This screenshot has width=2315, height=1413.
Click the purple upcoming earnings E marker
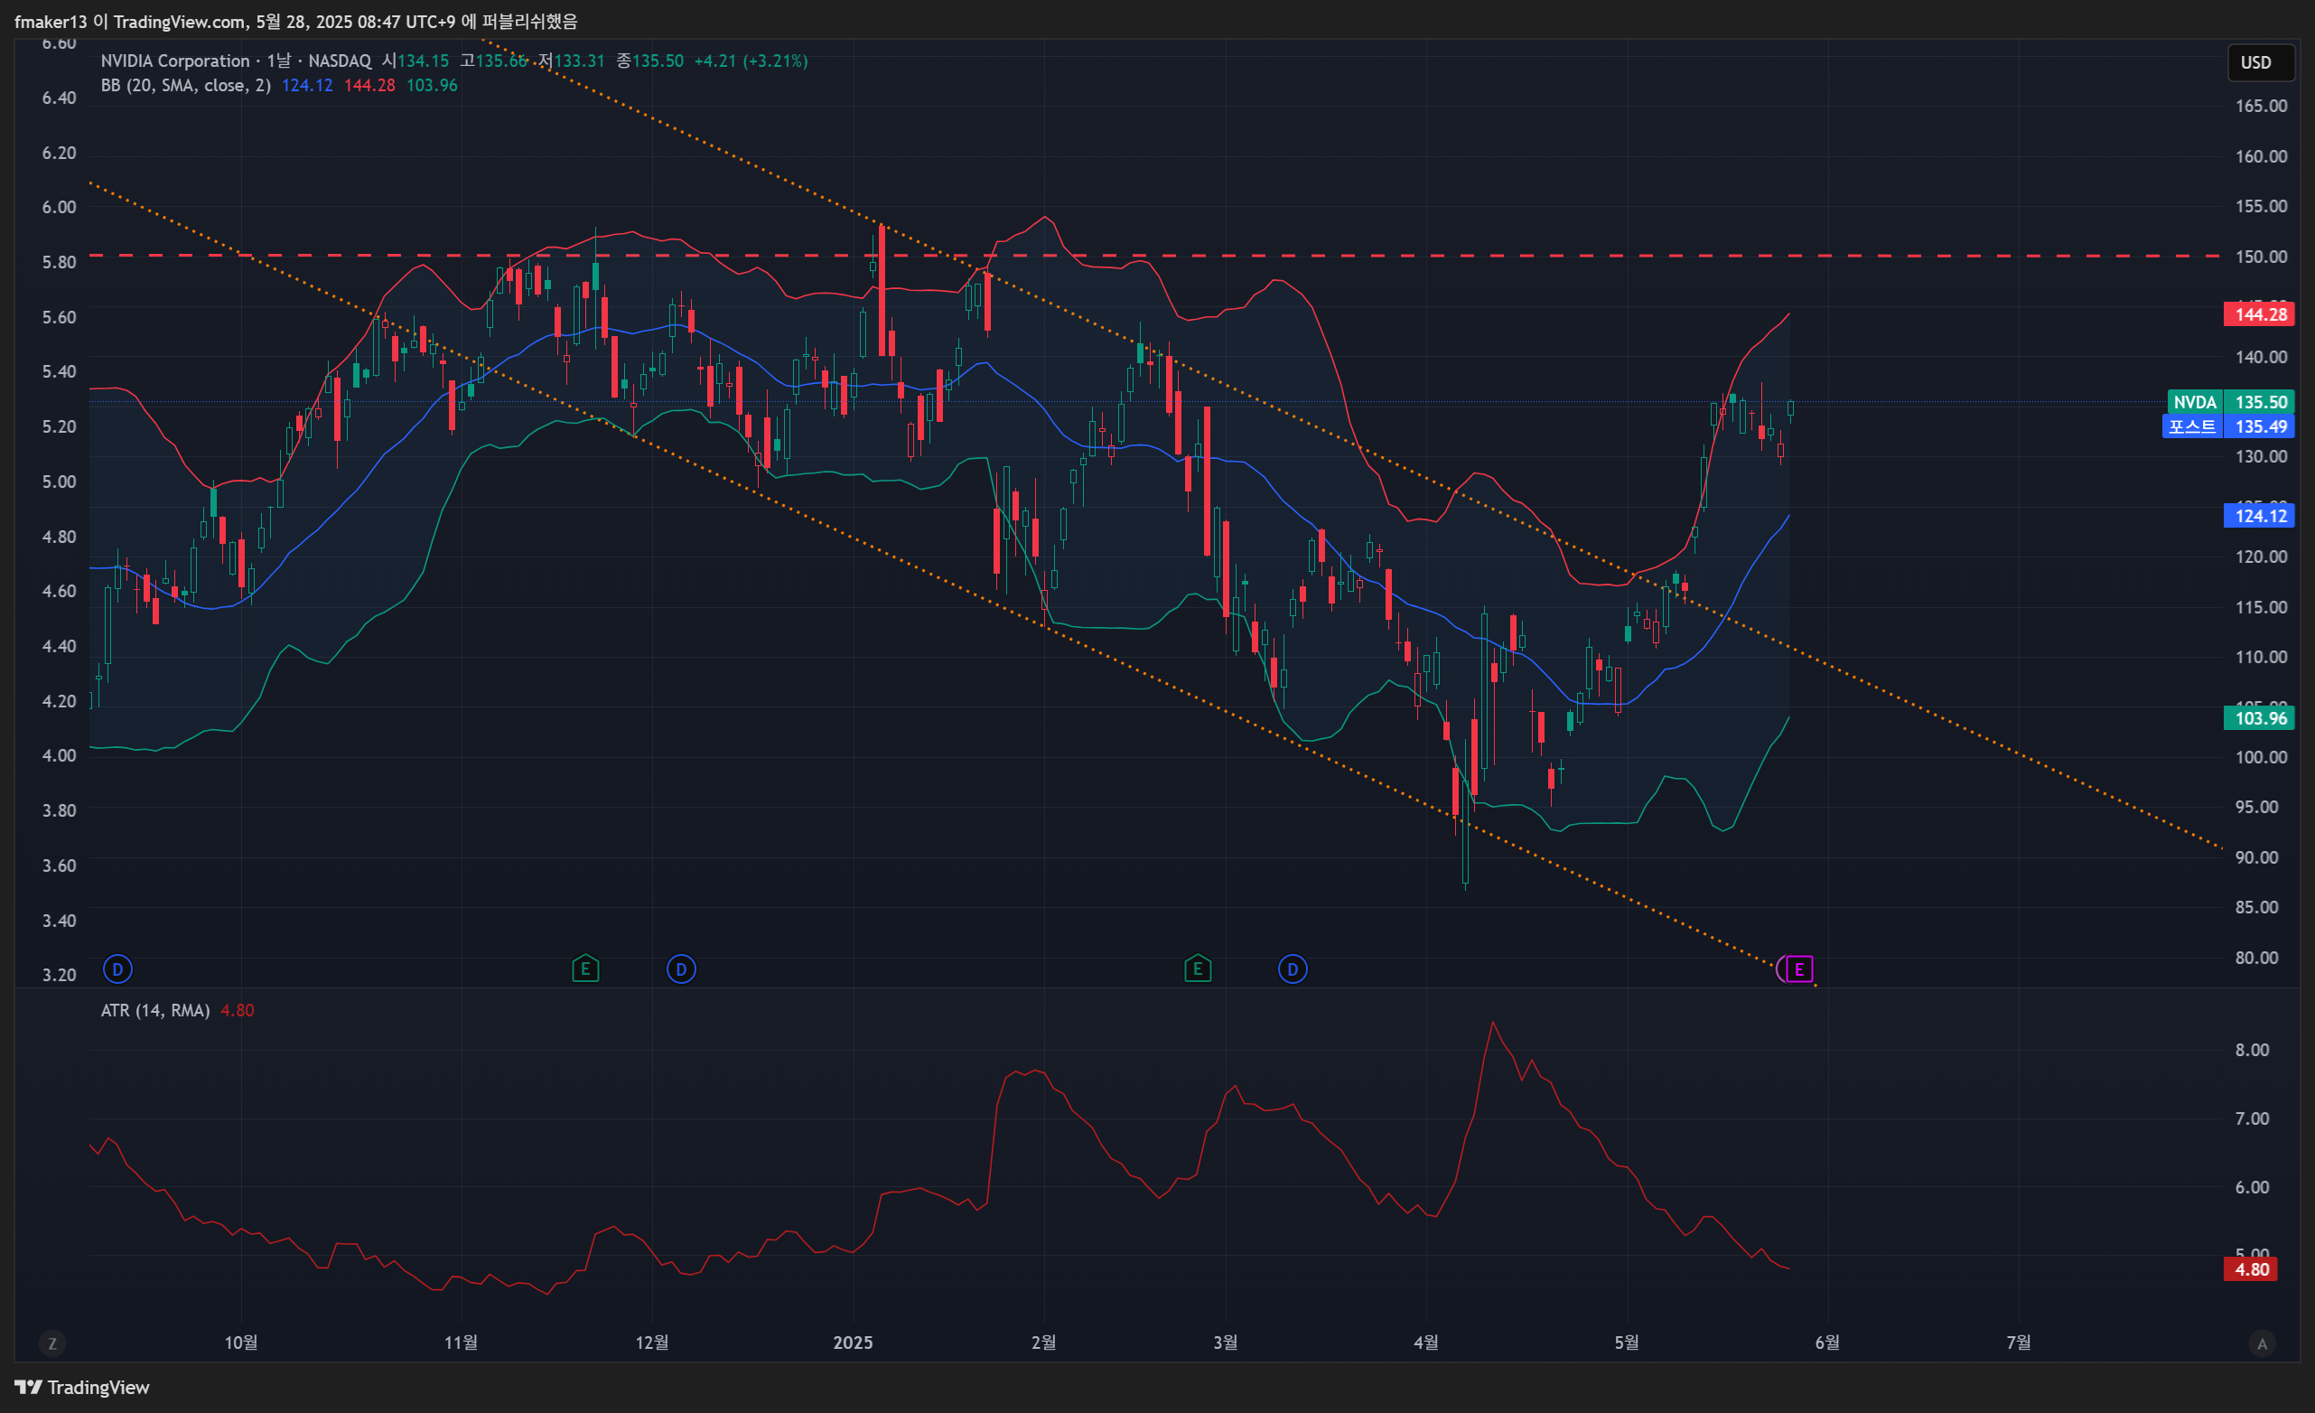click(x=1798, y=969)
